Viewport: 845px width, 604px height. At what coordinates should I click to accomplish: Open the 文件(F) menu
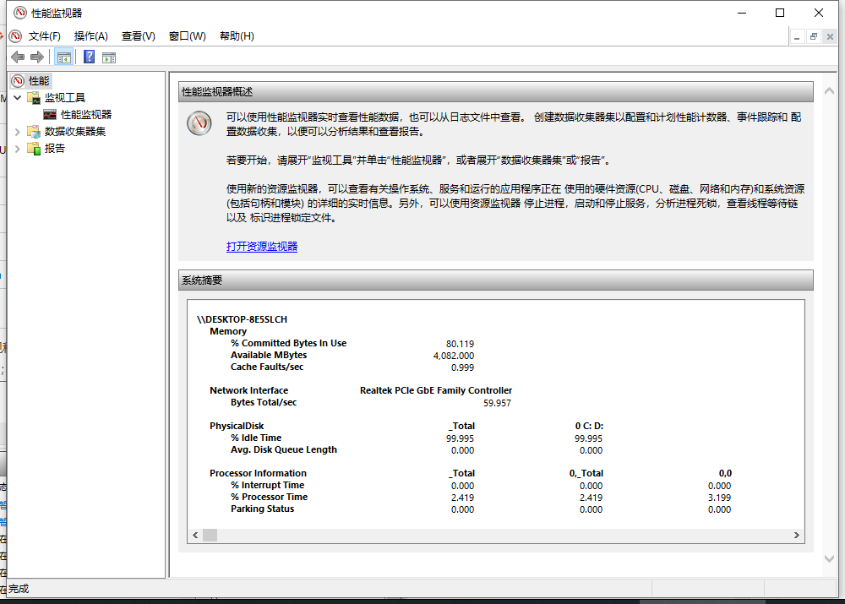click(45, 35)
